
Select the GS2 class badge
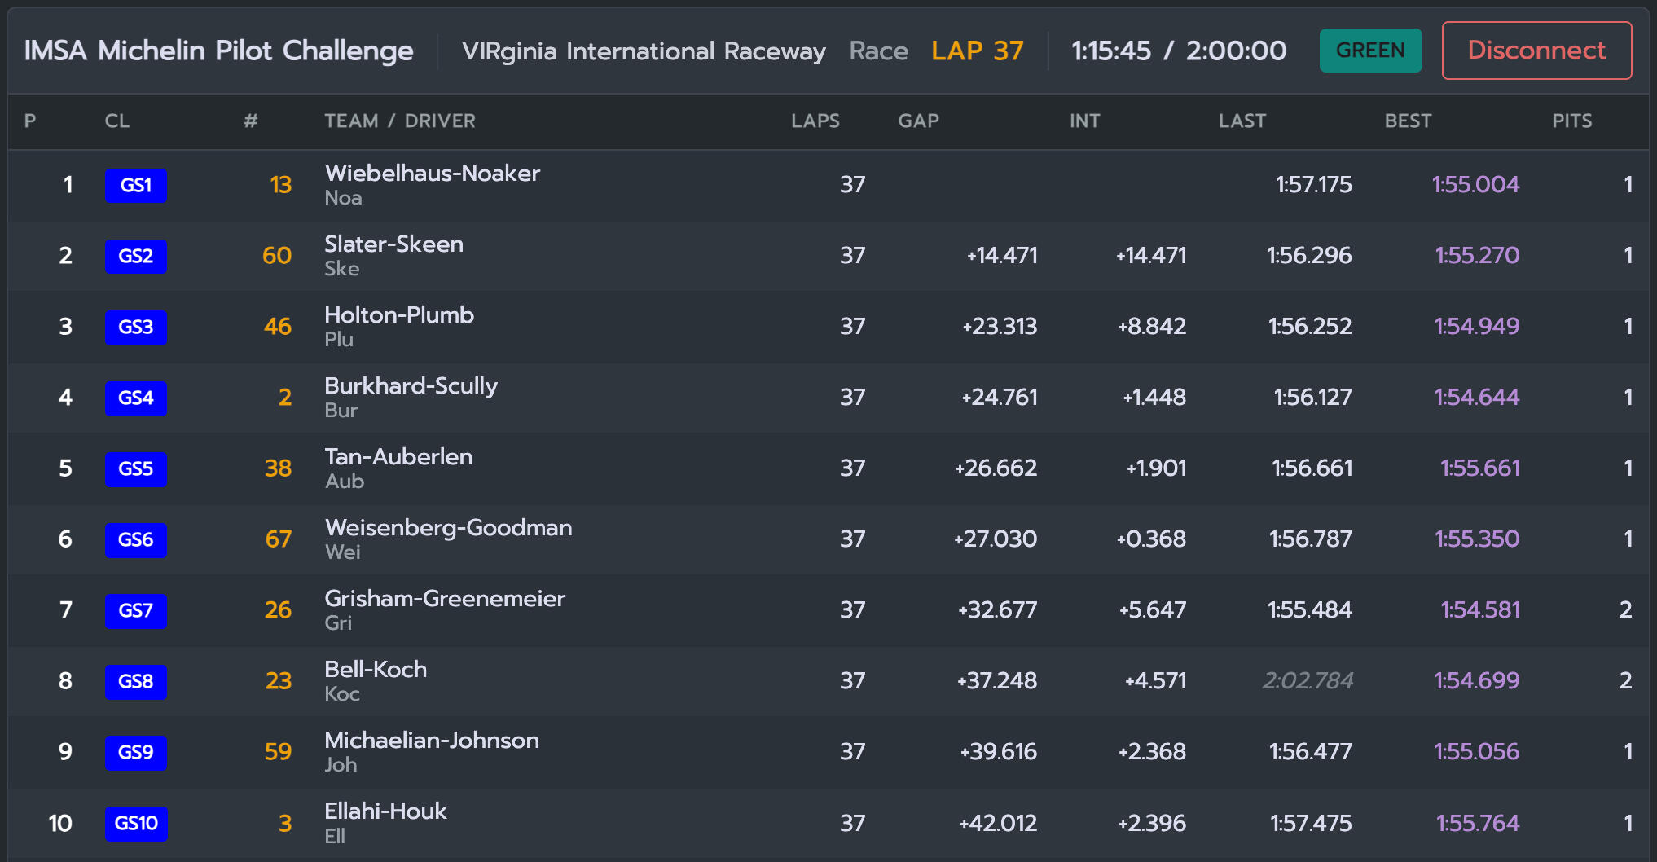pos(136,257)
